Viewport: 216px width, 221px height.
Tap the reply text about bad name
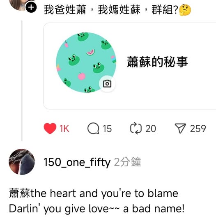point(97,201)
